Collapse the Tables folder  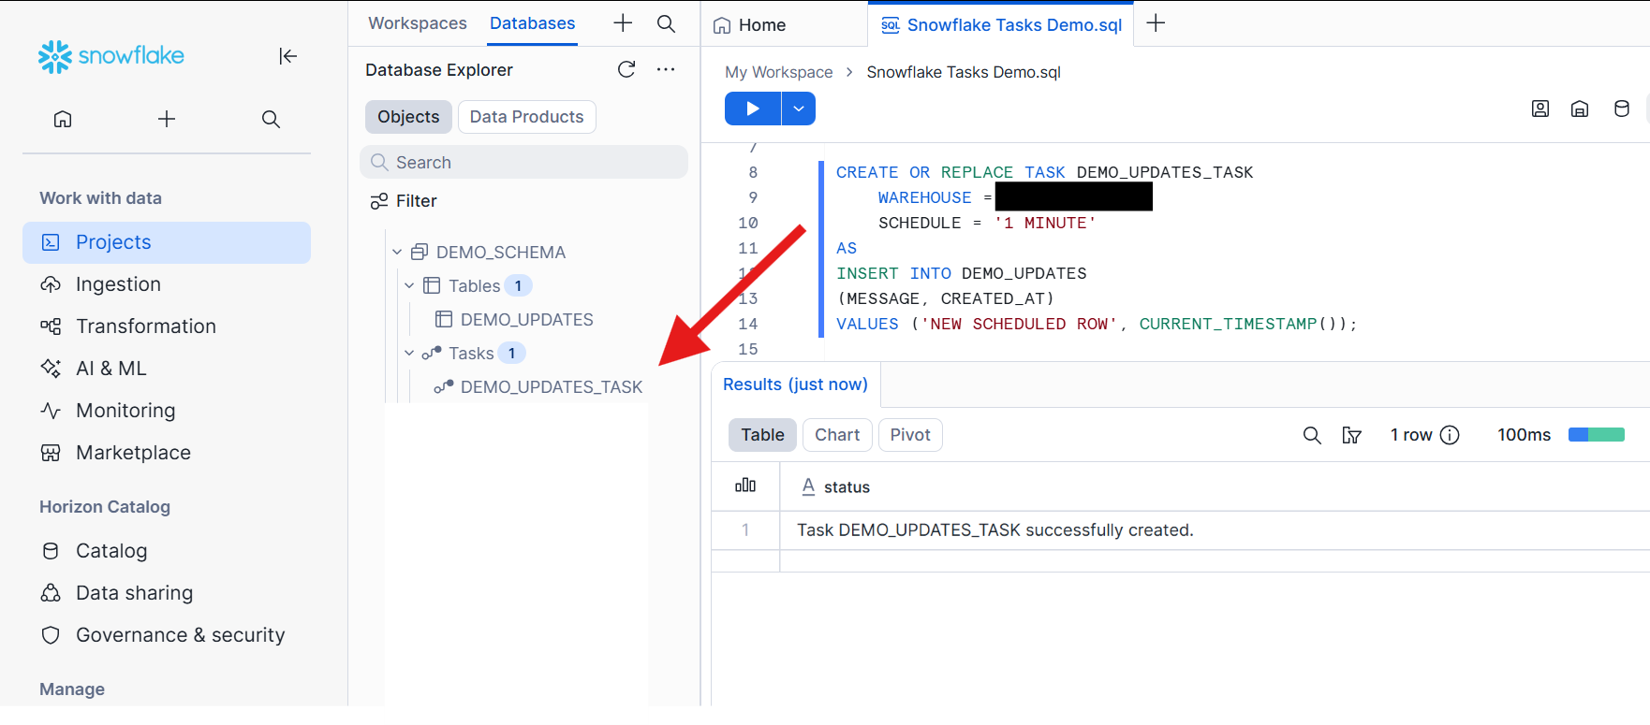(409, 286)
